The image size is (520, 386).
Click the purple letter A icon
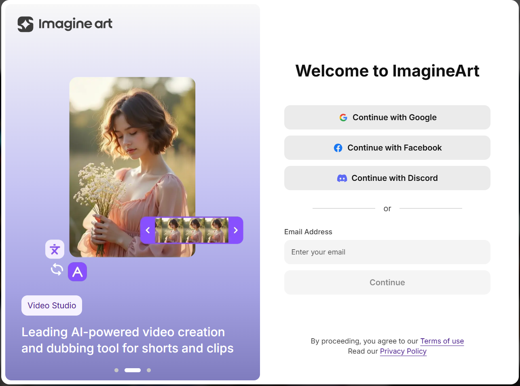point(77,272)
